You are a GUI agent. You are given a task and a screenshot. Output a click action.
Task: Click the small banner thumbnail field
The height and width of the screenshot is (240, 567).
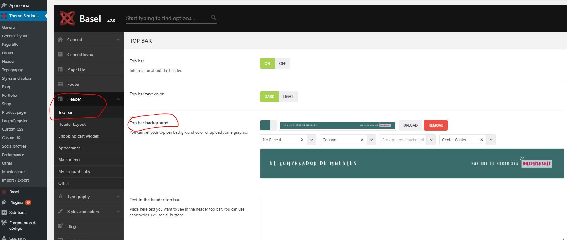tap(337, 125)
